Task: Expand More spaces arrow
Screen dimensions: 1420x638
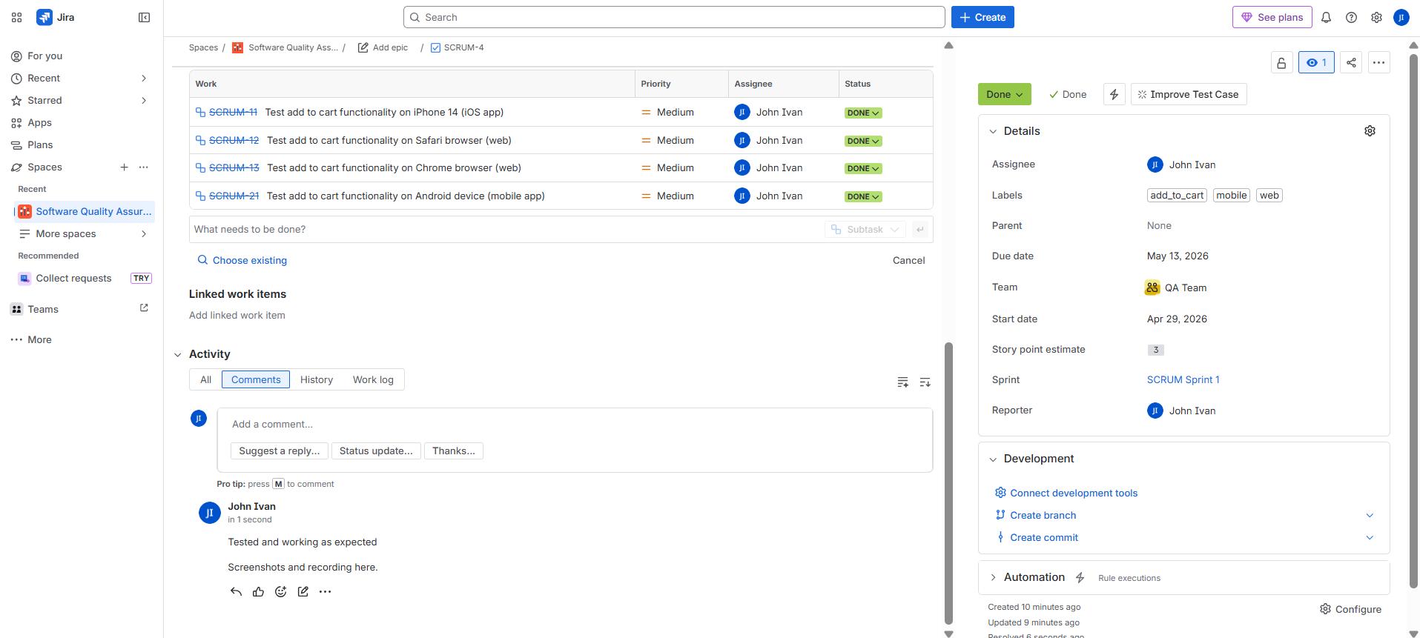Action: 143,233
